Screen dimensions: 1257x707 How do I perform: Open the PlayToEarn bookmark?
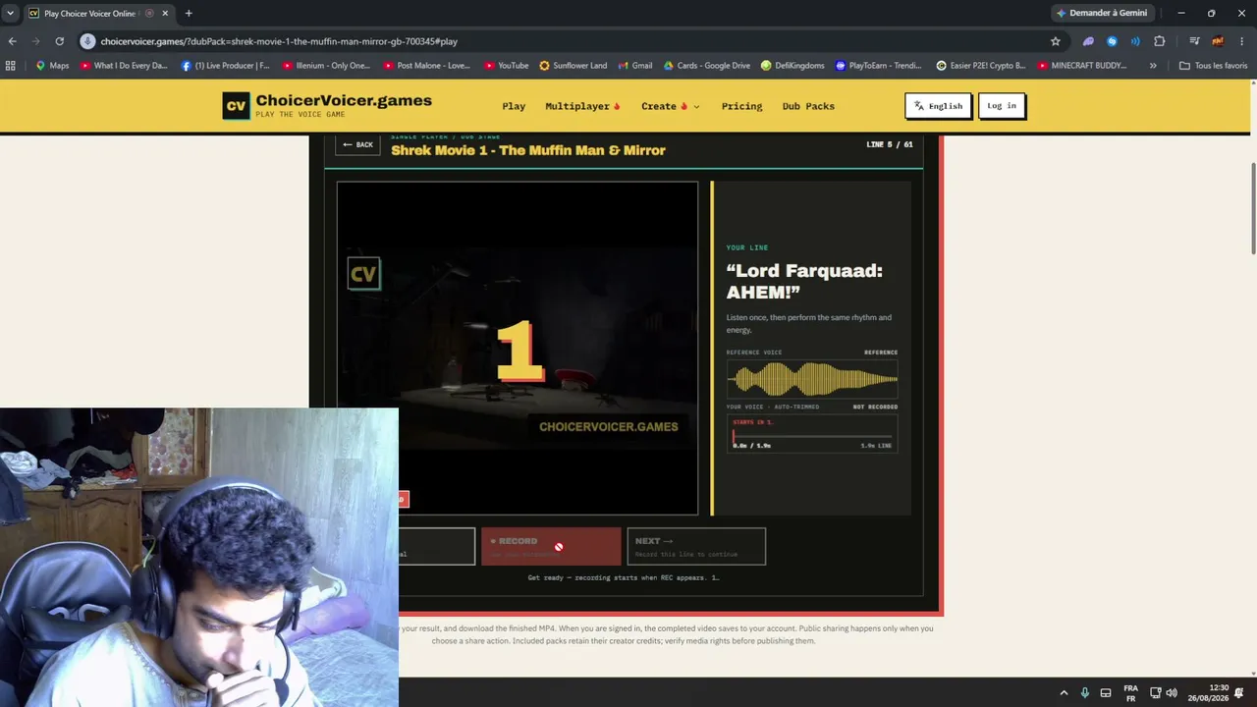tap(879, 66)
